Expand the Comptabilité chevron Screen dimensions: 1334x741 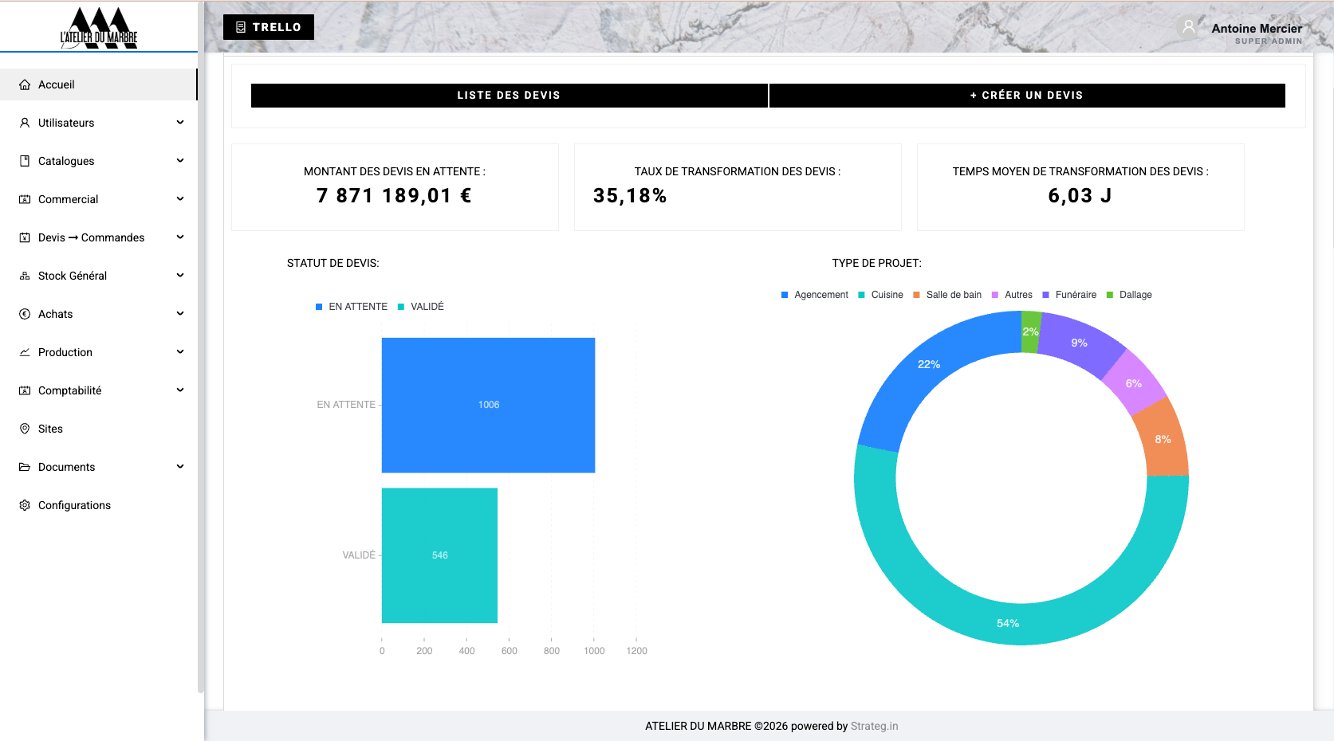pos(180,390)
